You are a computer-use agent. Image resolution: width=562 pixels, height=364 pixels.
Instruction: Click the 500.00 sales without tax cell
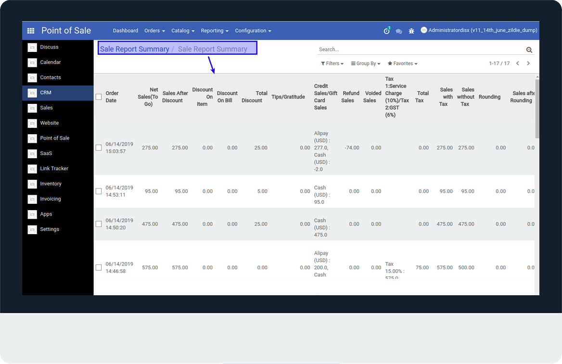(x=466, y=268)
